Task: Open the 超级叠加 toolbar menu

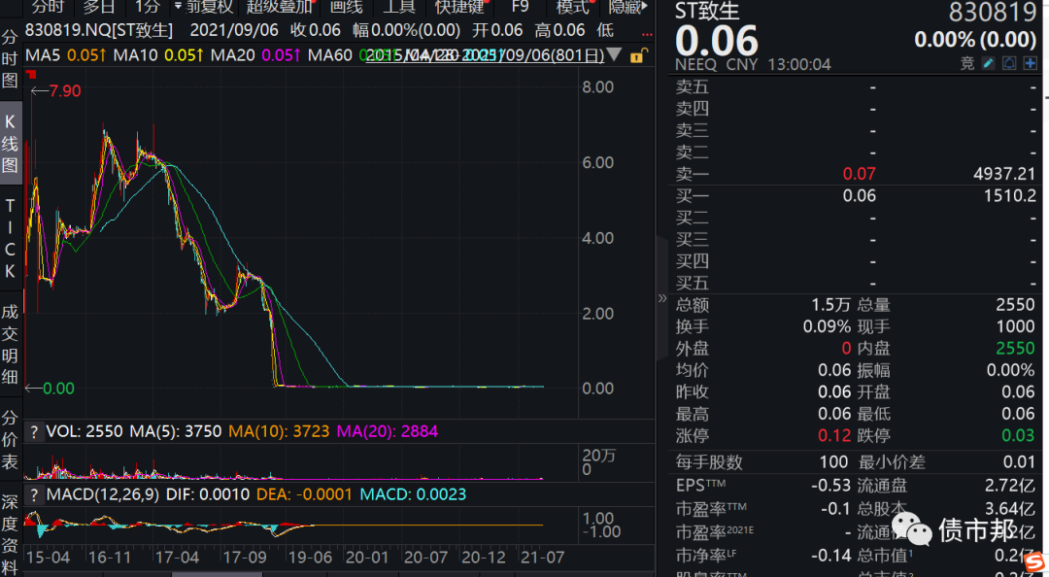Action: pos(281,7)
